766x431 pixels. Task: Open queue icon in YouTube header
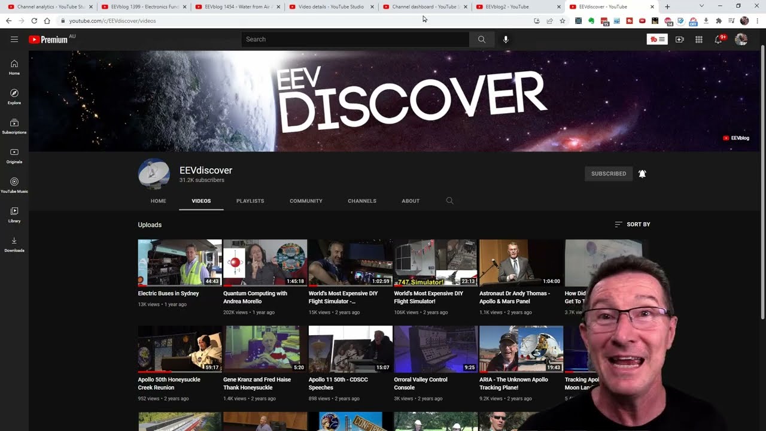coord(657,40)
